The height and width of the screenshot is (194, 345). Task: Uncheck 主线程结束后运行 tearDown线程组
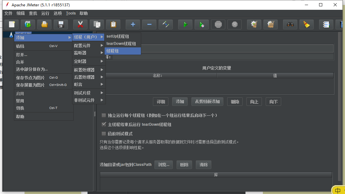tap(104, 124)
